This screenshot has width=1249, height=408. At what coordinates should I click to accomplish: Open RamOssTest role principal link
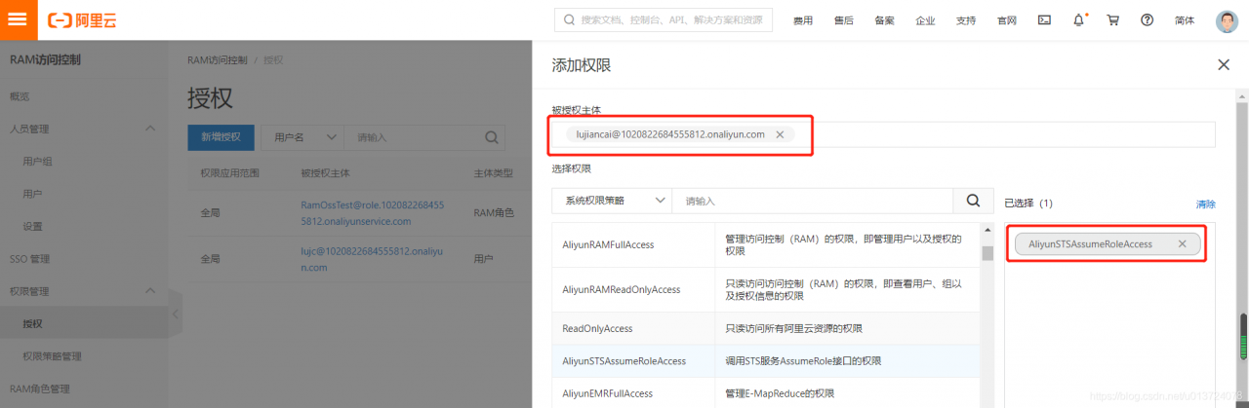click(373, 213)
